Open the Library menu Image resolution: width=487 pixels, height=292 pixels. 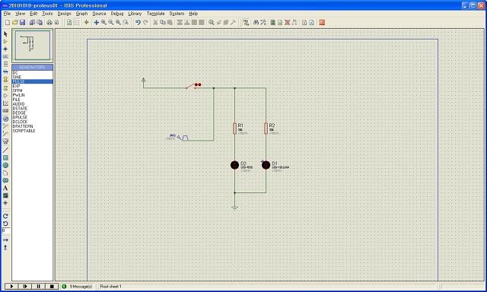pos(135,14)
